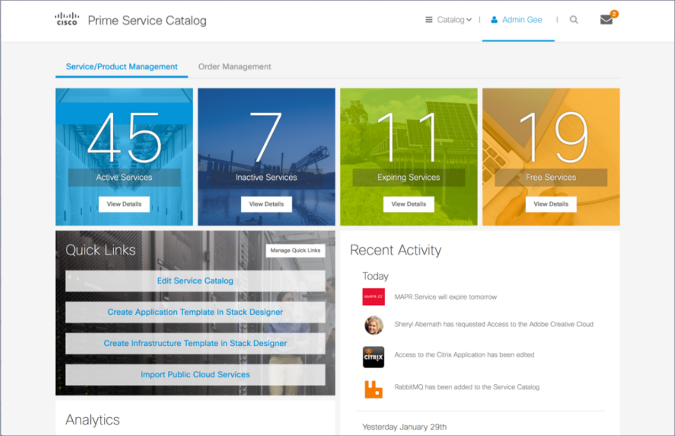The height and width of the screenshot is (436, 675).
Task: Click the Cisco logo
Action: [67, 19]
